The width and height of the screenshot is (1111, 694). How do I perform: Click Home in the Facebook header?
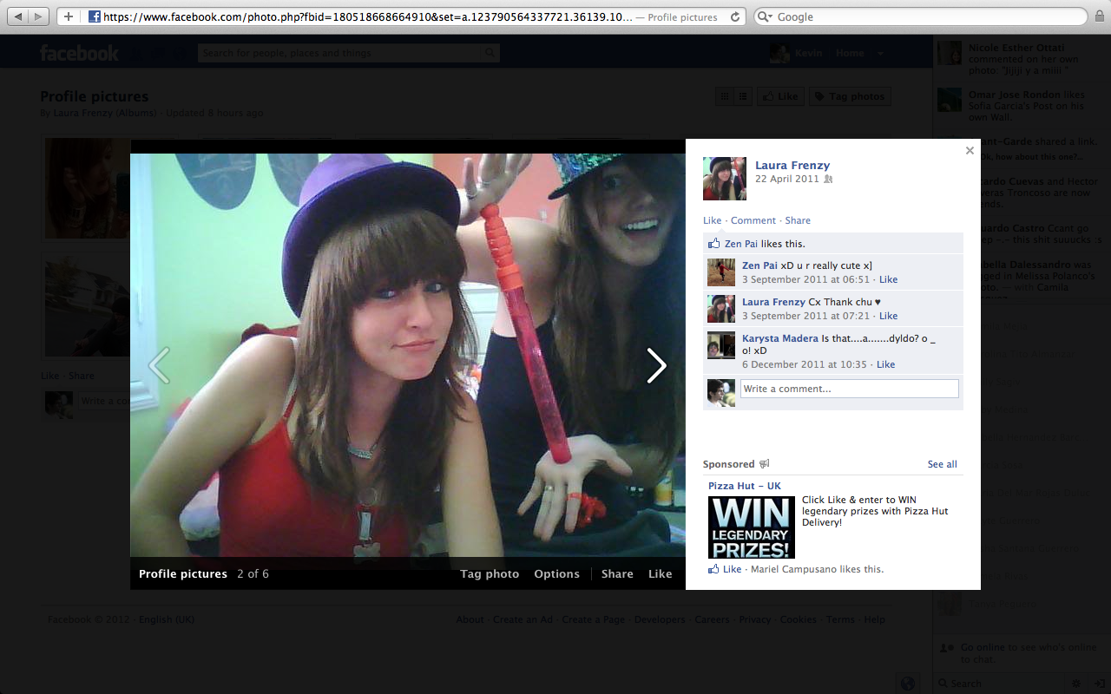(x=850, y=53)
